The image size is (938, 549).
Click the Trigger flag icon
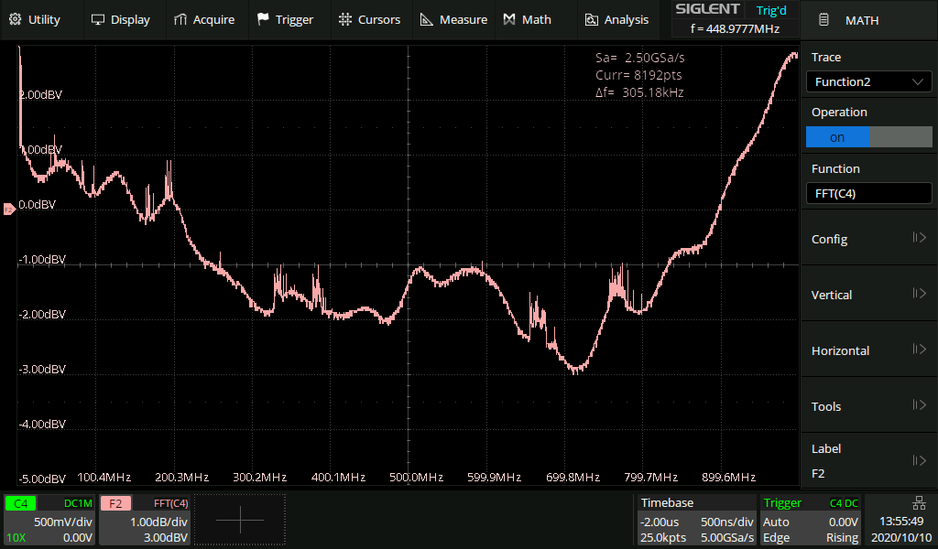click(263, 19)
